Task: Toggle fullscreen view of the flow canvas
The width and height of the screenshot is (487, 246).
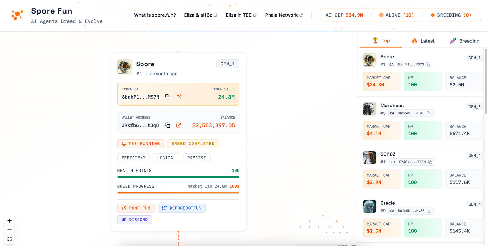Action: coord(10,239)
